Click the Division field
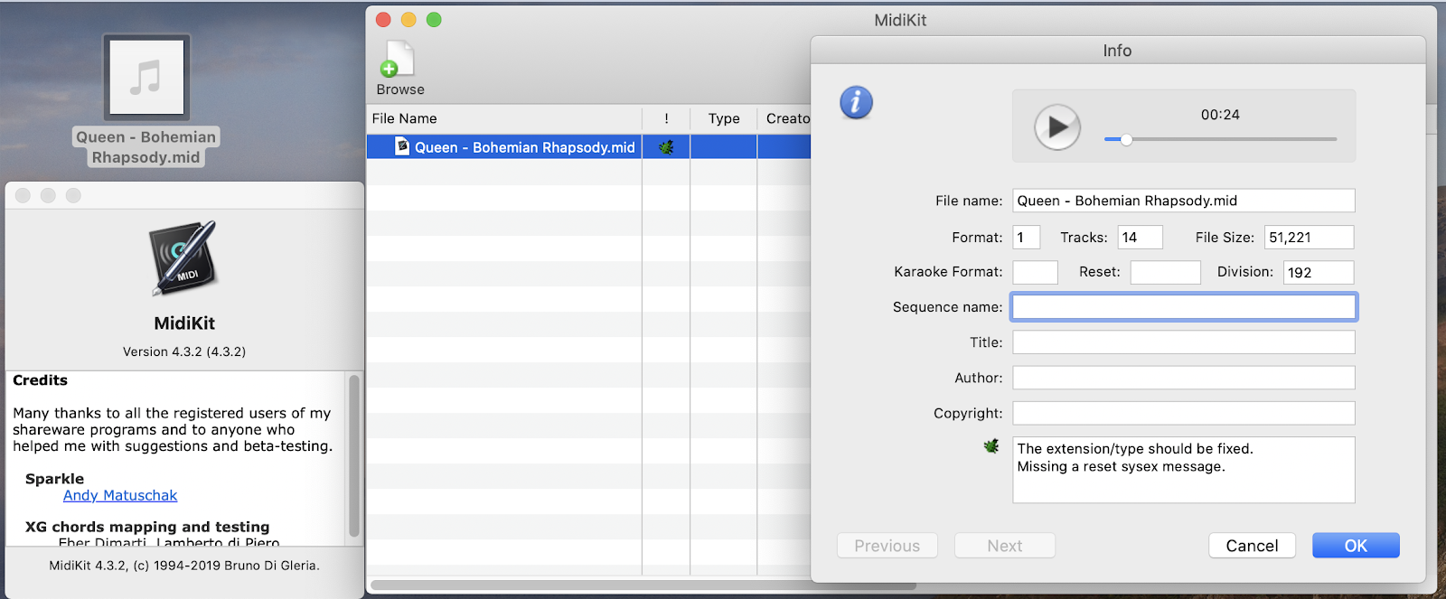Screen dimensions: 1446x599 click(x=1319, y=272)
